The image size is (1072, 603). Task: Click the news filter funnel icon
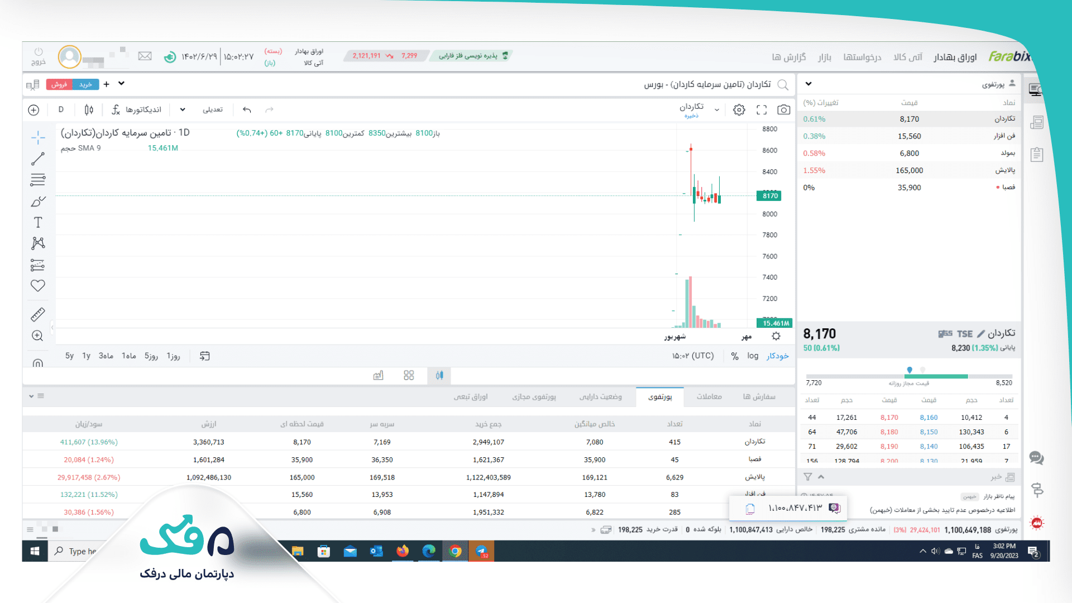tap(808, 477)
